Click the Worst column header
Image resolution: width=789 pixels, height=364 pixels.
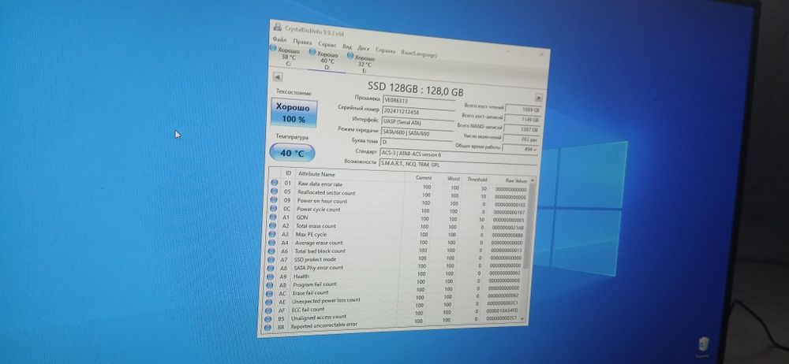pos(454,179)
